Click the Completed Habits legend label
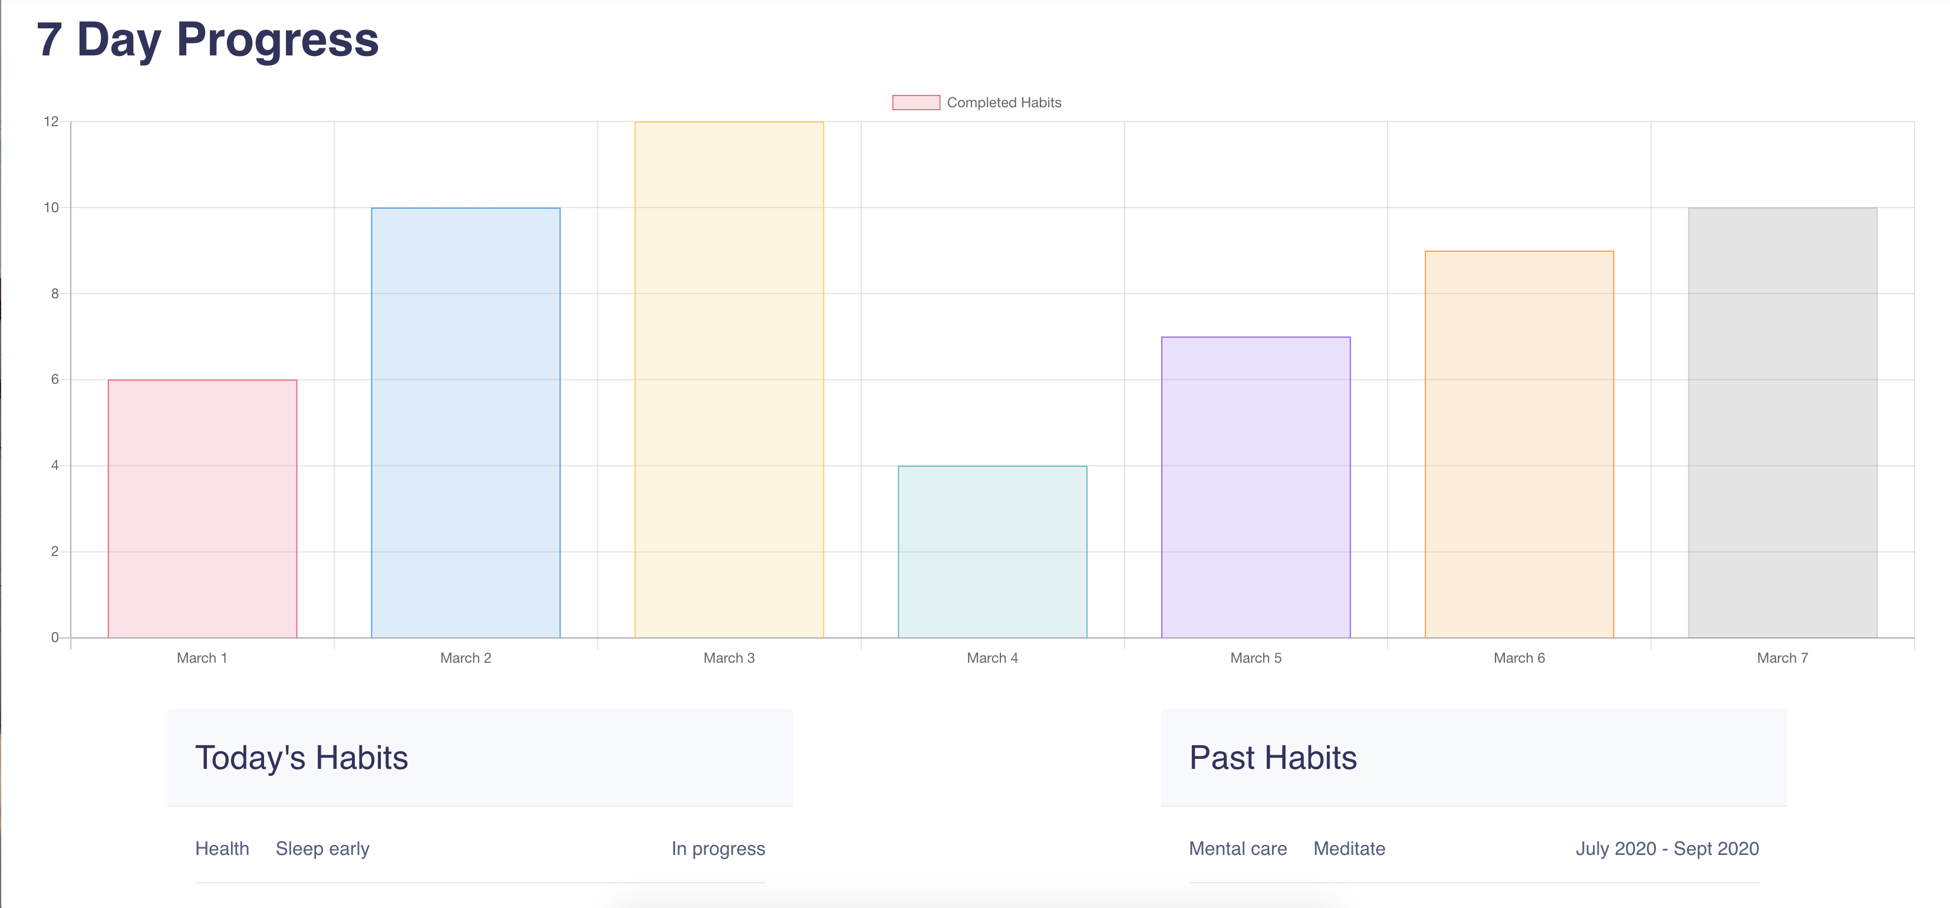This screenshot has height=908, width=1950. [1004, 102]
